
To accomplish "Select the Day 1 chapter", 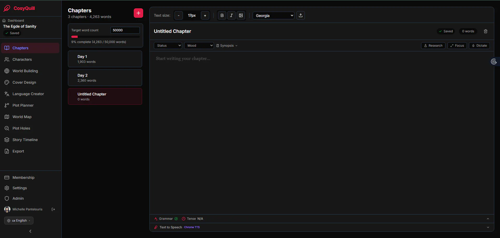I will [x=105, y=59].
